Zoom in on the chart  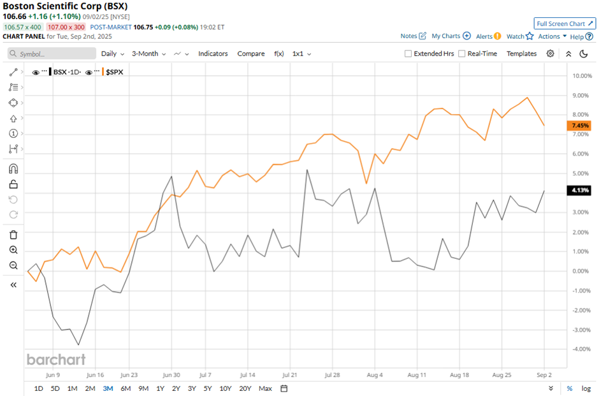pyautogui.click(x=13, y=250)
